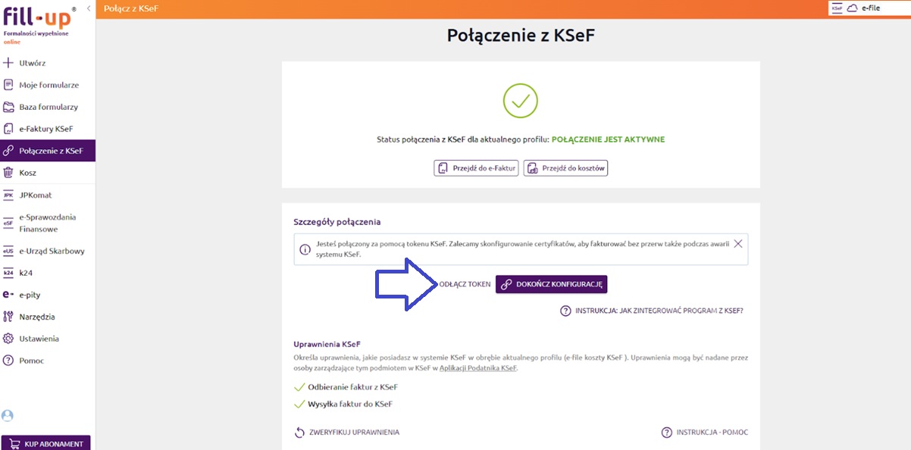
Task: Open the JPKomat module icon
Action: tap(8, 195)
